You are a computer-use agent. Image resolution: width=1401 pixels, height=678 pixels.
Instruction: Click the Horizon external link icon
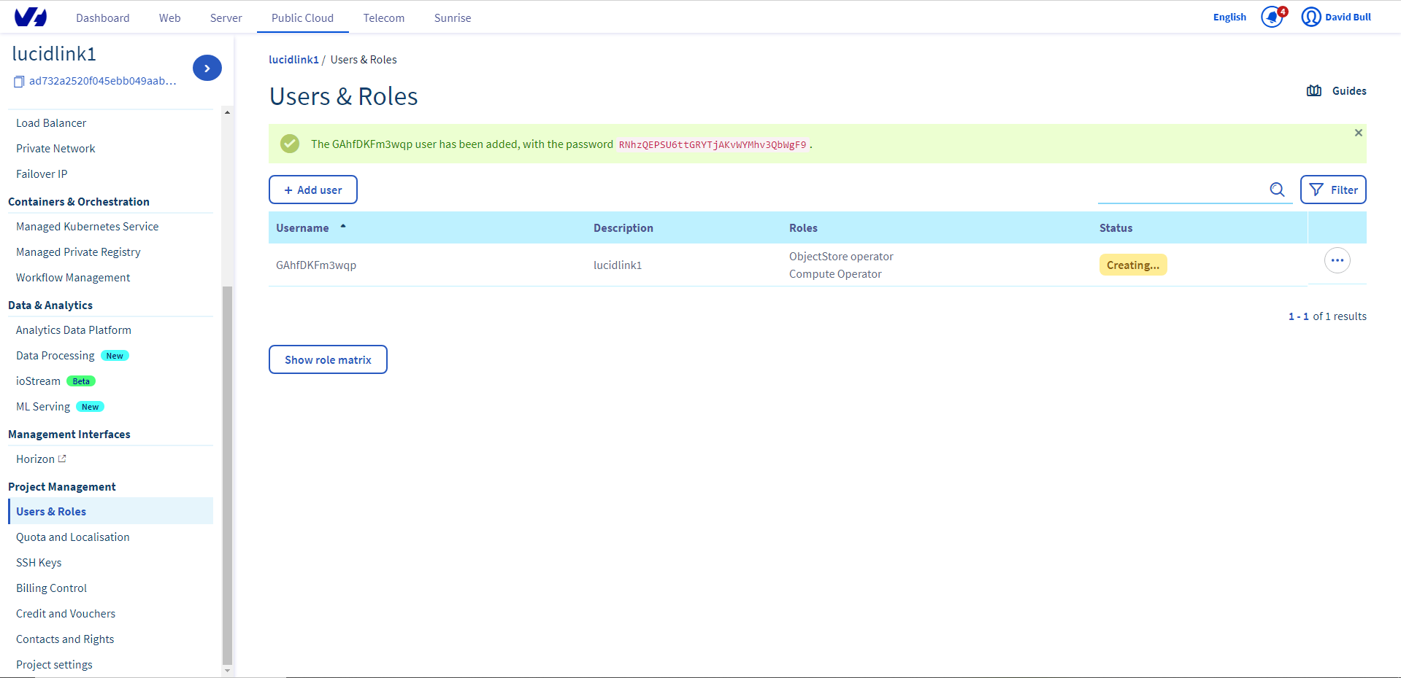point(62,459)
